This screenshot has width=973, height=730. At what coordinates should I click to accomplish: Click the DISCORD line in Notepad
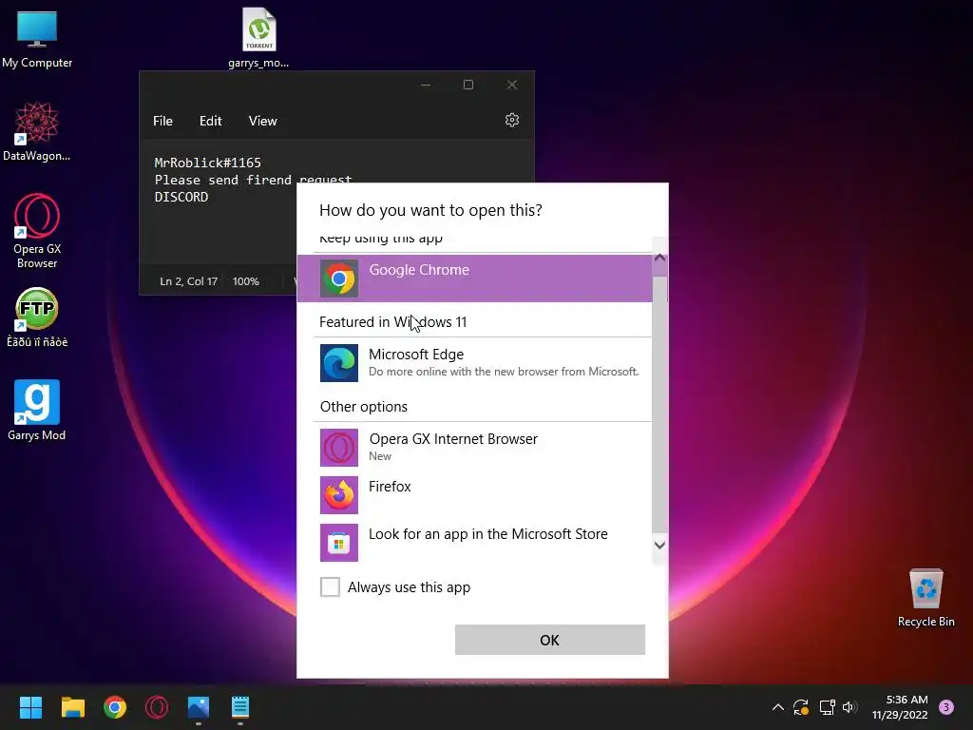(x=181, y=197)
